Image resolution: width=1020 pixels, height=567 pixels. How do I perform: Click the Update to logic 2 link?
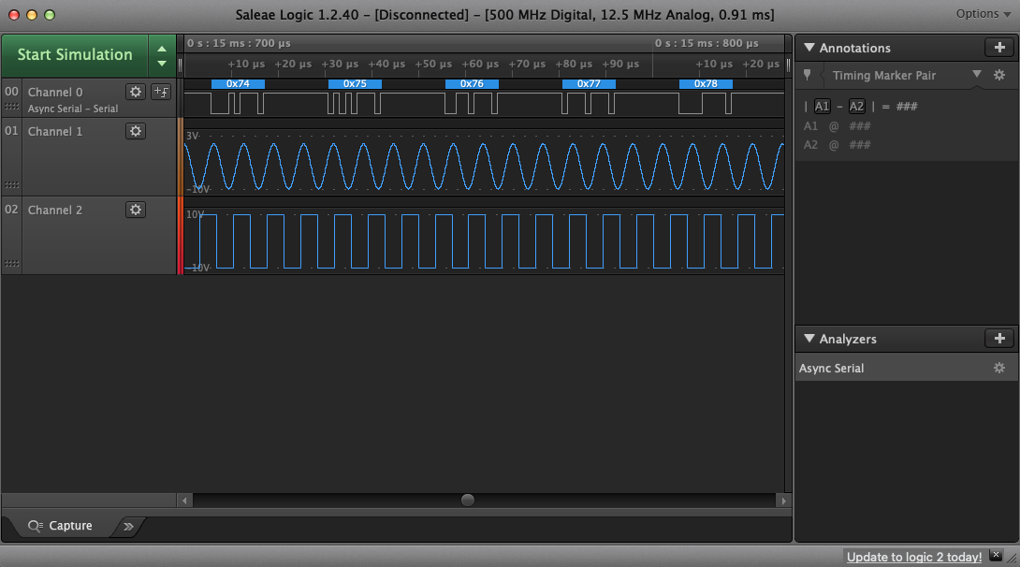pyautogui.click(x=913, y=557)
